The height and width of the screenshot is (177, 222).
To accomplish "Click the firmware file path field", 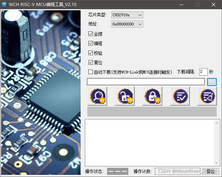I will coord(146,82).
